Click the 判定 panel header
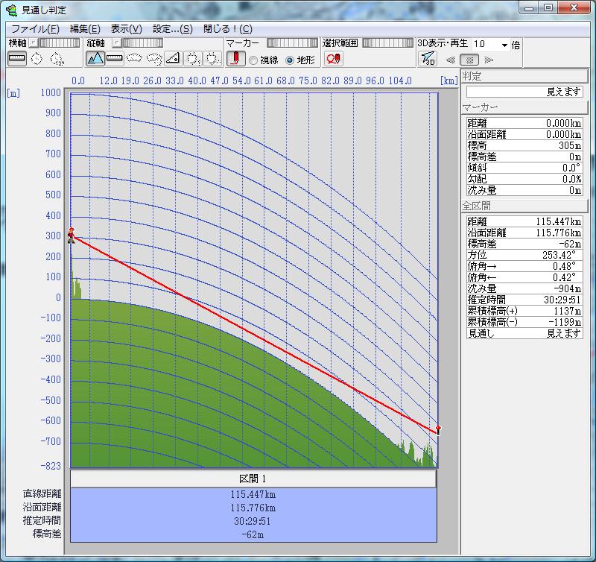Image resolution: width=596 pixels, height=562 pixels. point(524,76)
